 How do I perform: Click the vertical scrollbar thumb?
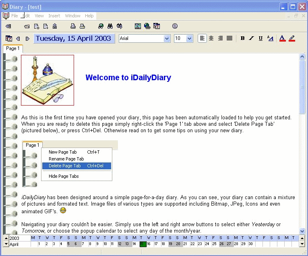click(x=302, y=87)
